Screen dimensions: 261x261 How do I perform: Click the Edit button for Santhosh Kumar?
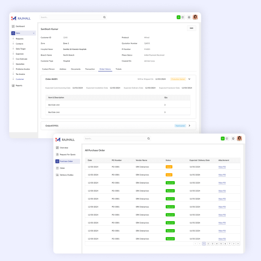(x=191, y=28)
